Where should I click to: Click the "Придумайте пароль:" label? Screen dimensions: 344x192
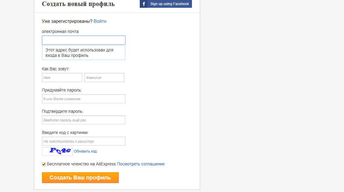[x=62, y=90]
